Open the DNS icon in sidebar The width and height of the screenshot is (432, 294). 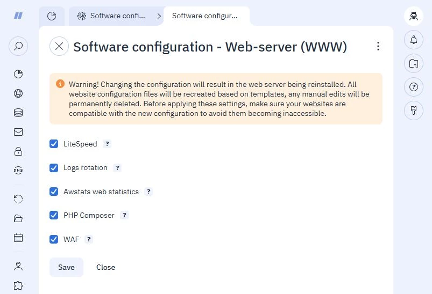[x=18, y=171]
